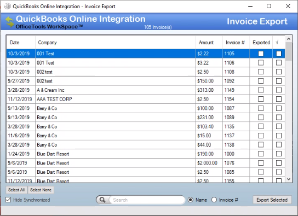Sort by the Amount column header
Viewport: 298px width, 216px height.
[209, 43]
